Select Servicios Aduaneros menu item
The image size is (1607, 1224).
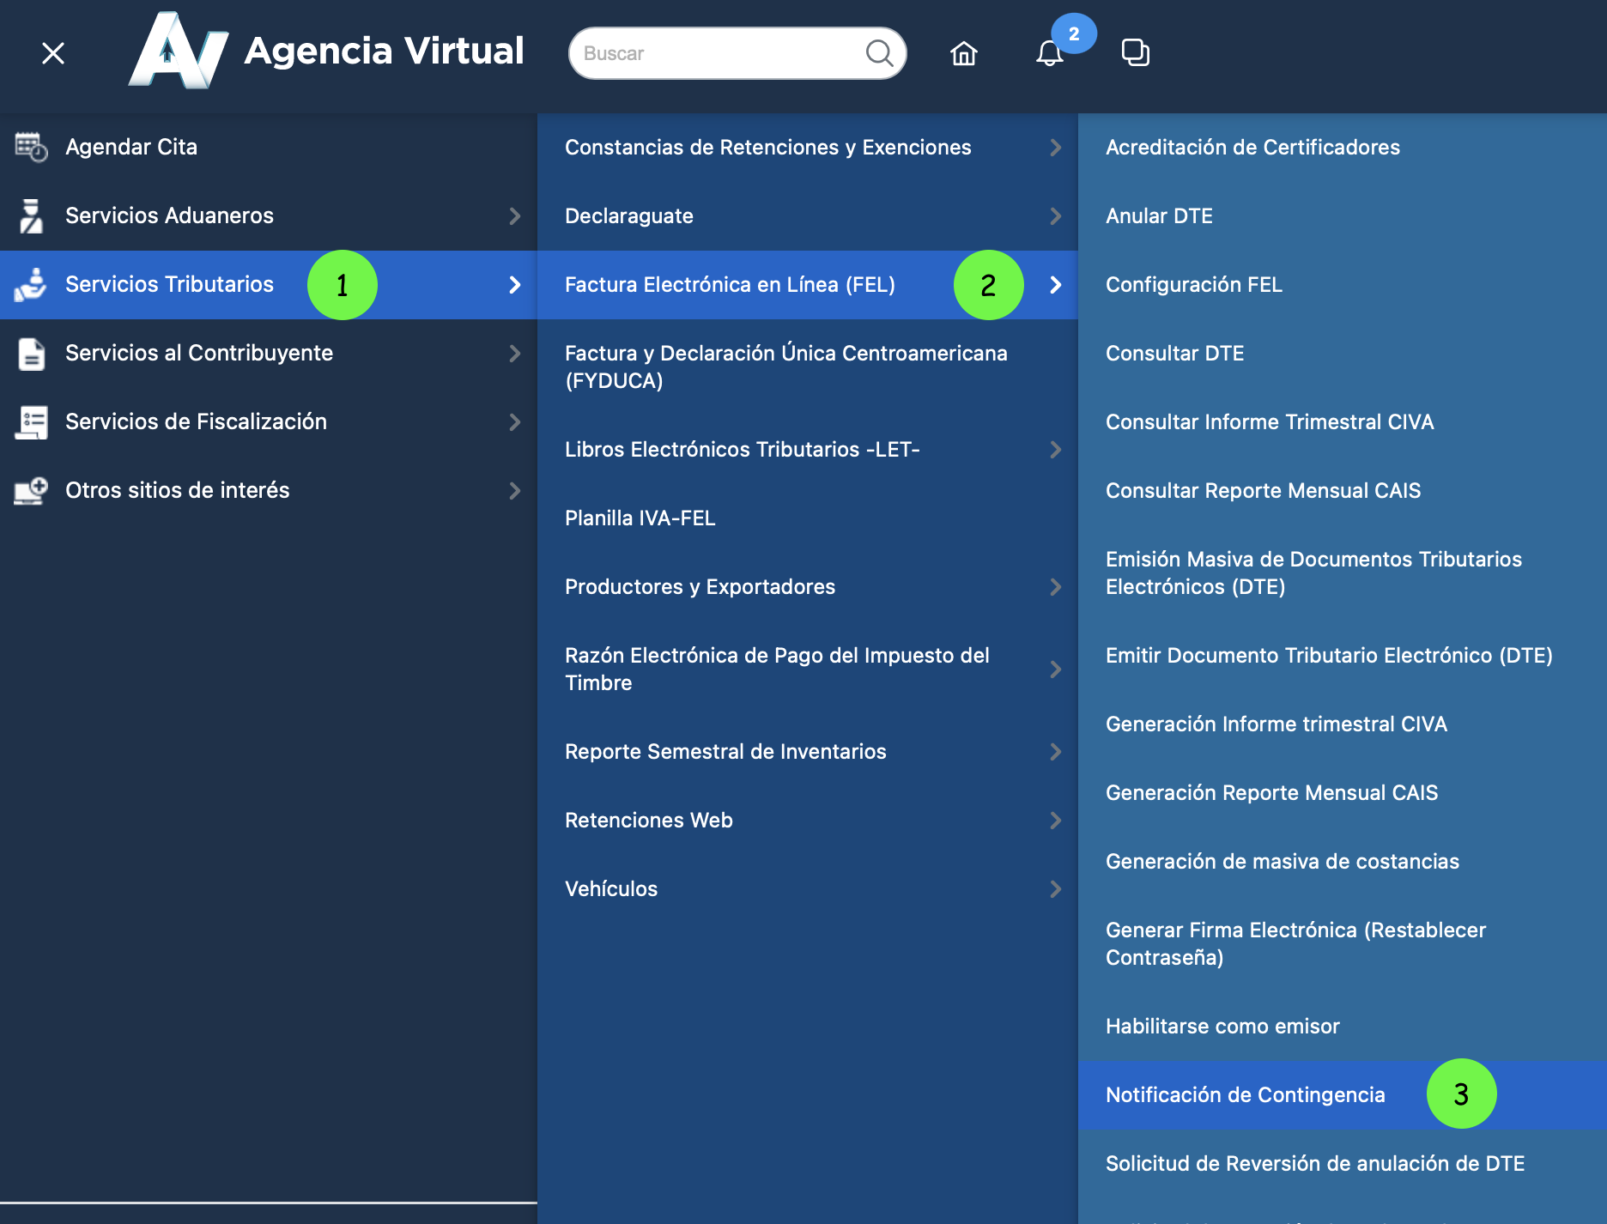click(x=269, y=215)
